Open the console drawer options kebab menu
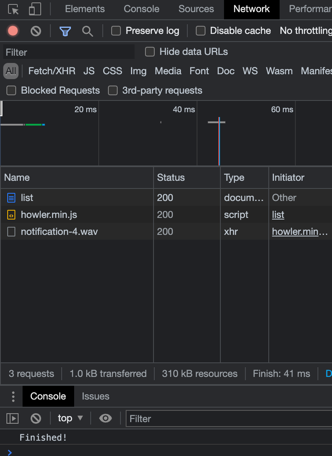The image size is (332, 456). point(13,396)
